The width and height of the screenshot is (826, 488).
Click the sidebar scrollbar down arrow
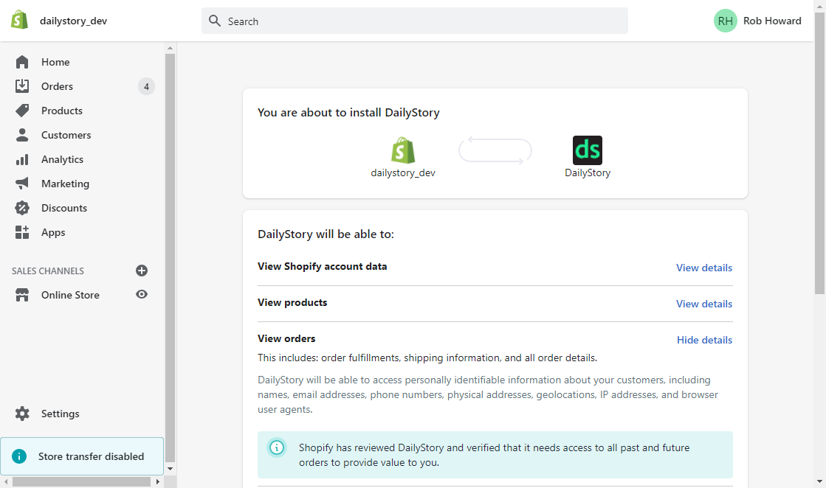point(170,468)
